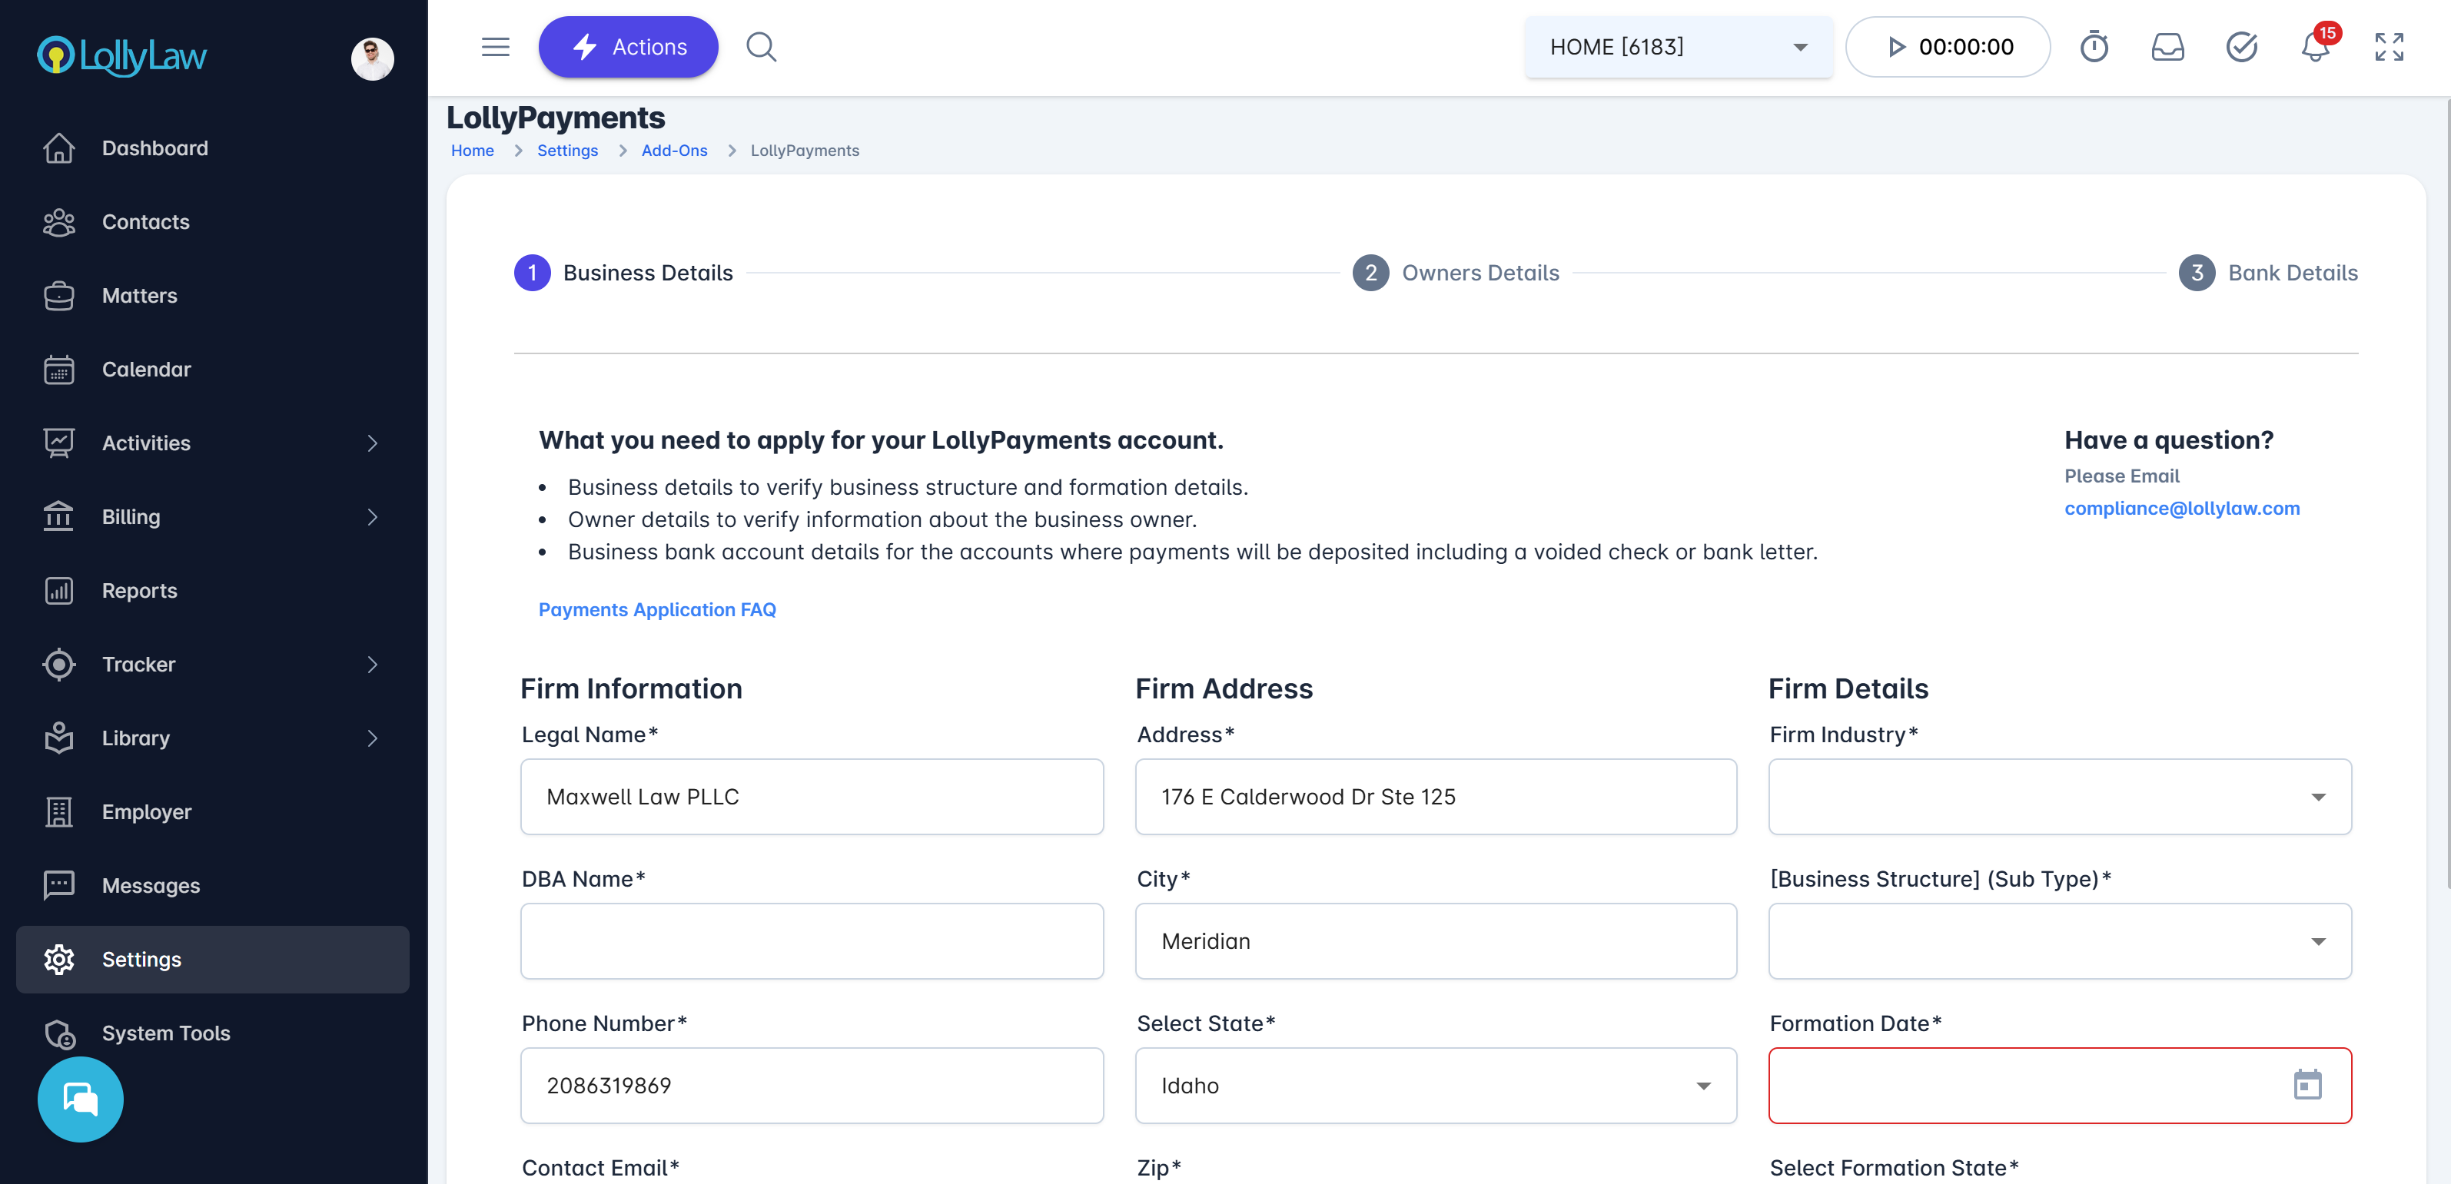Toggle fullscreen expand icon

(x=2388, y=47)
